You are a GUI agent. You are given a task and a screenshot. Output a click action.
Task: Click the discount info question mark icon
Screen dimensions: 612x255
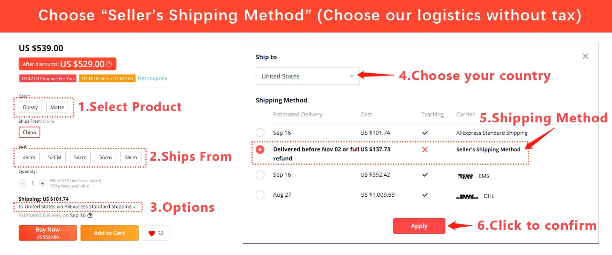pos(109,64)
